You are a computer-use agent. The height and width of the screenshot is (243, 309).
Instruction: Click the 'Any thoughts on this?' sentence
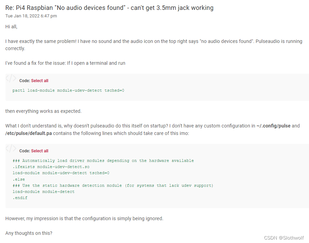[29, 233]
